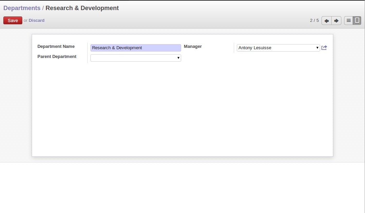Image resolution: width=365 pixels, height=213 pixels.
Task: Navigate back to the Departments breadcrumb
Action: click(x=22, y=8)
